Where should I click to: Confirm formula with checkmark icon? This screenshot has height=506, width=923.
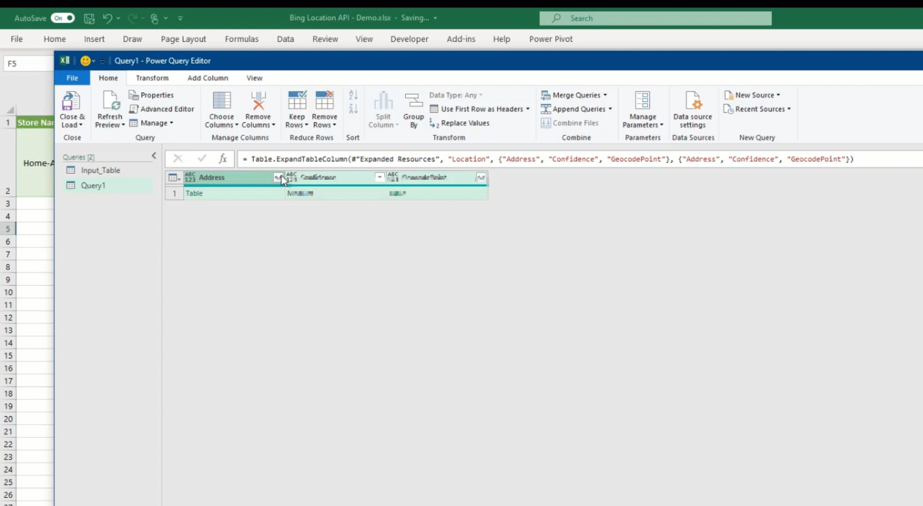202,158
